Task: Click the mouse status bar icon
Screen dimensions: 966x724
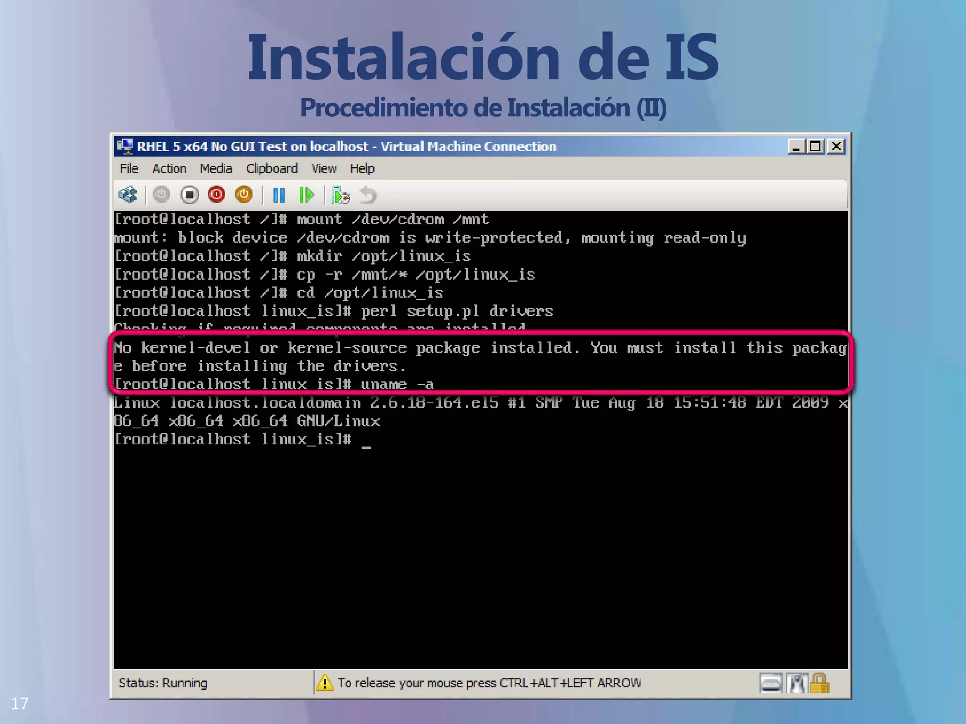Action: pos(797,683)
